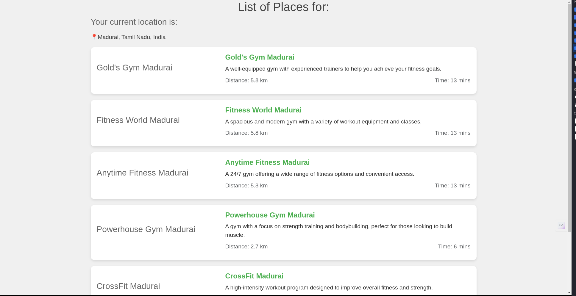Click the 'Time: 6 mins' label

454,247
